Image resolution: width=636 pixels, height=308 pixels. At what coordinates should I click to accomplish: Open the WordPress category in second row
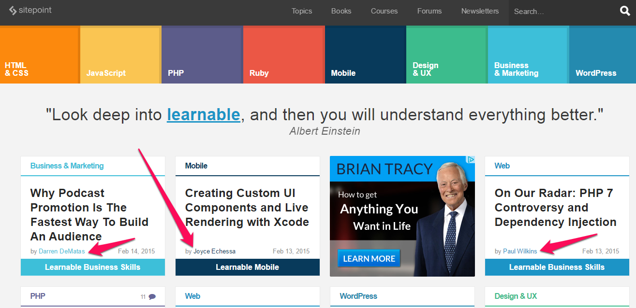(358, 296)
